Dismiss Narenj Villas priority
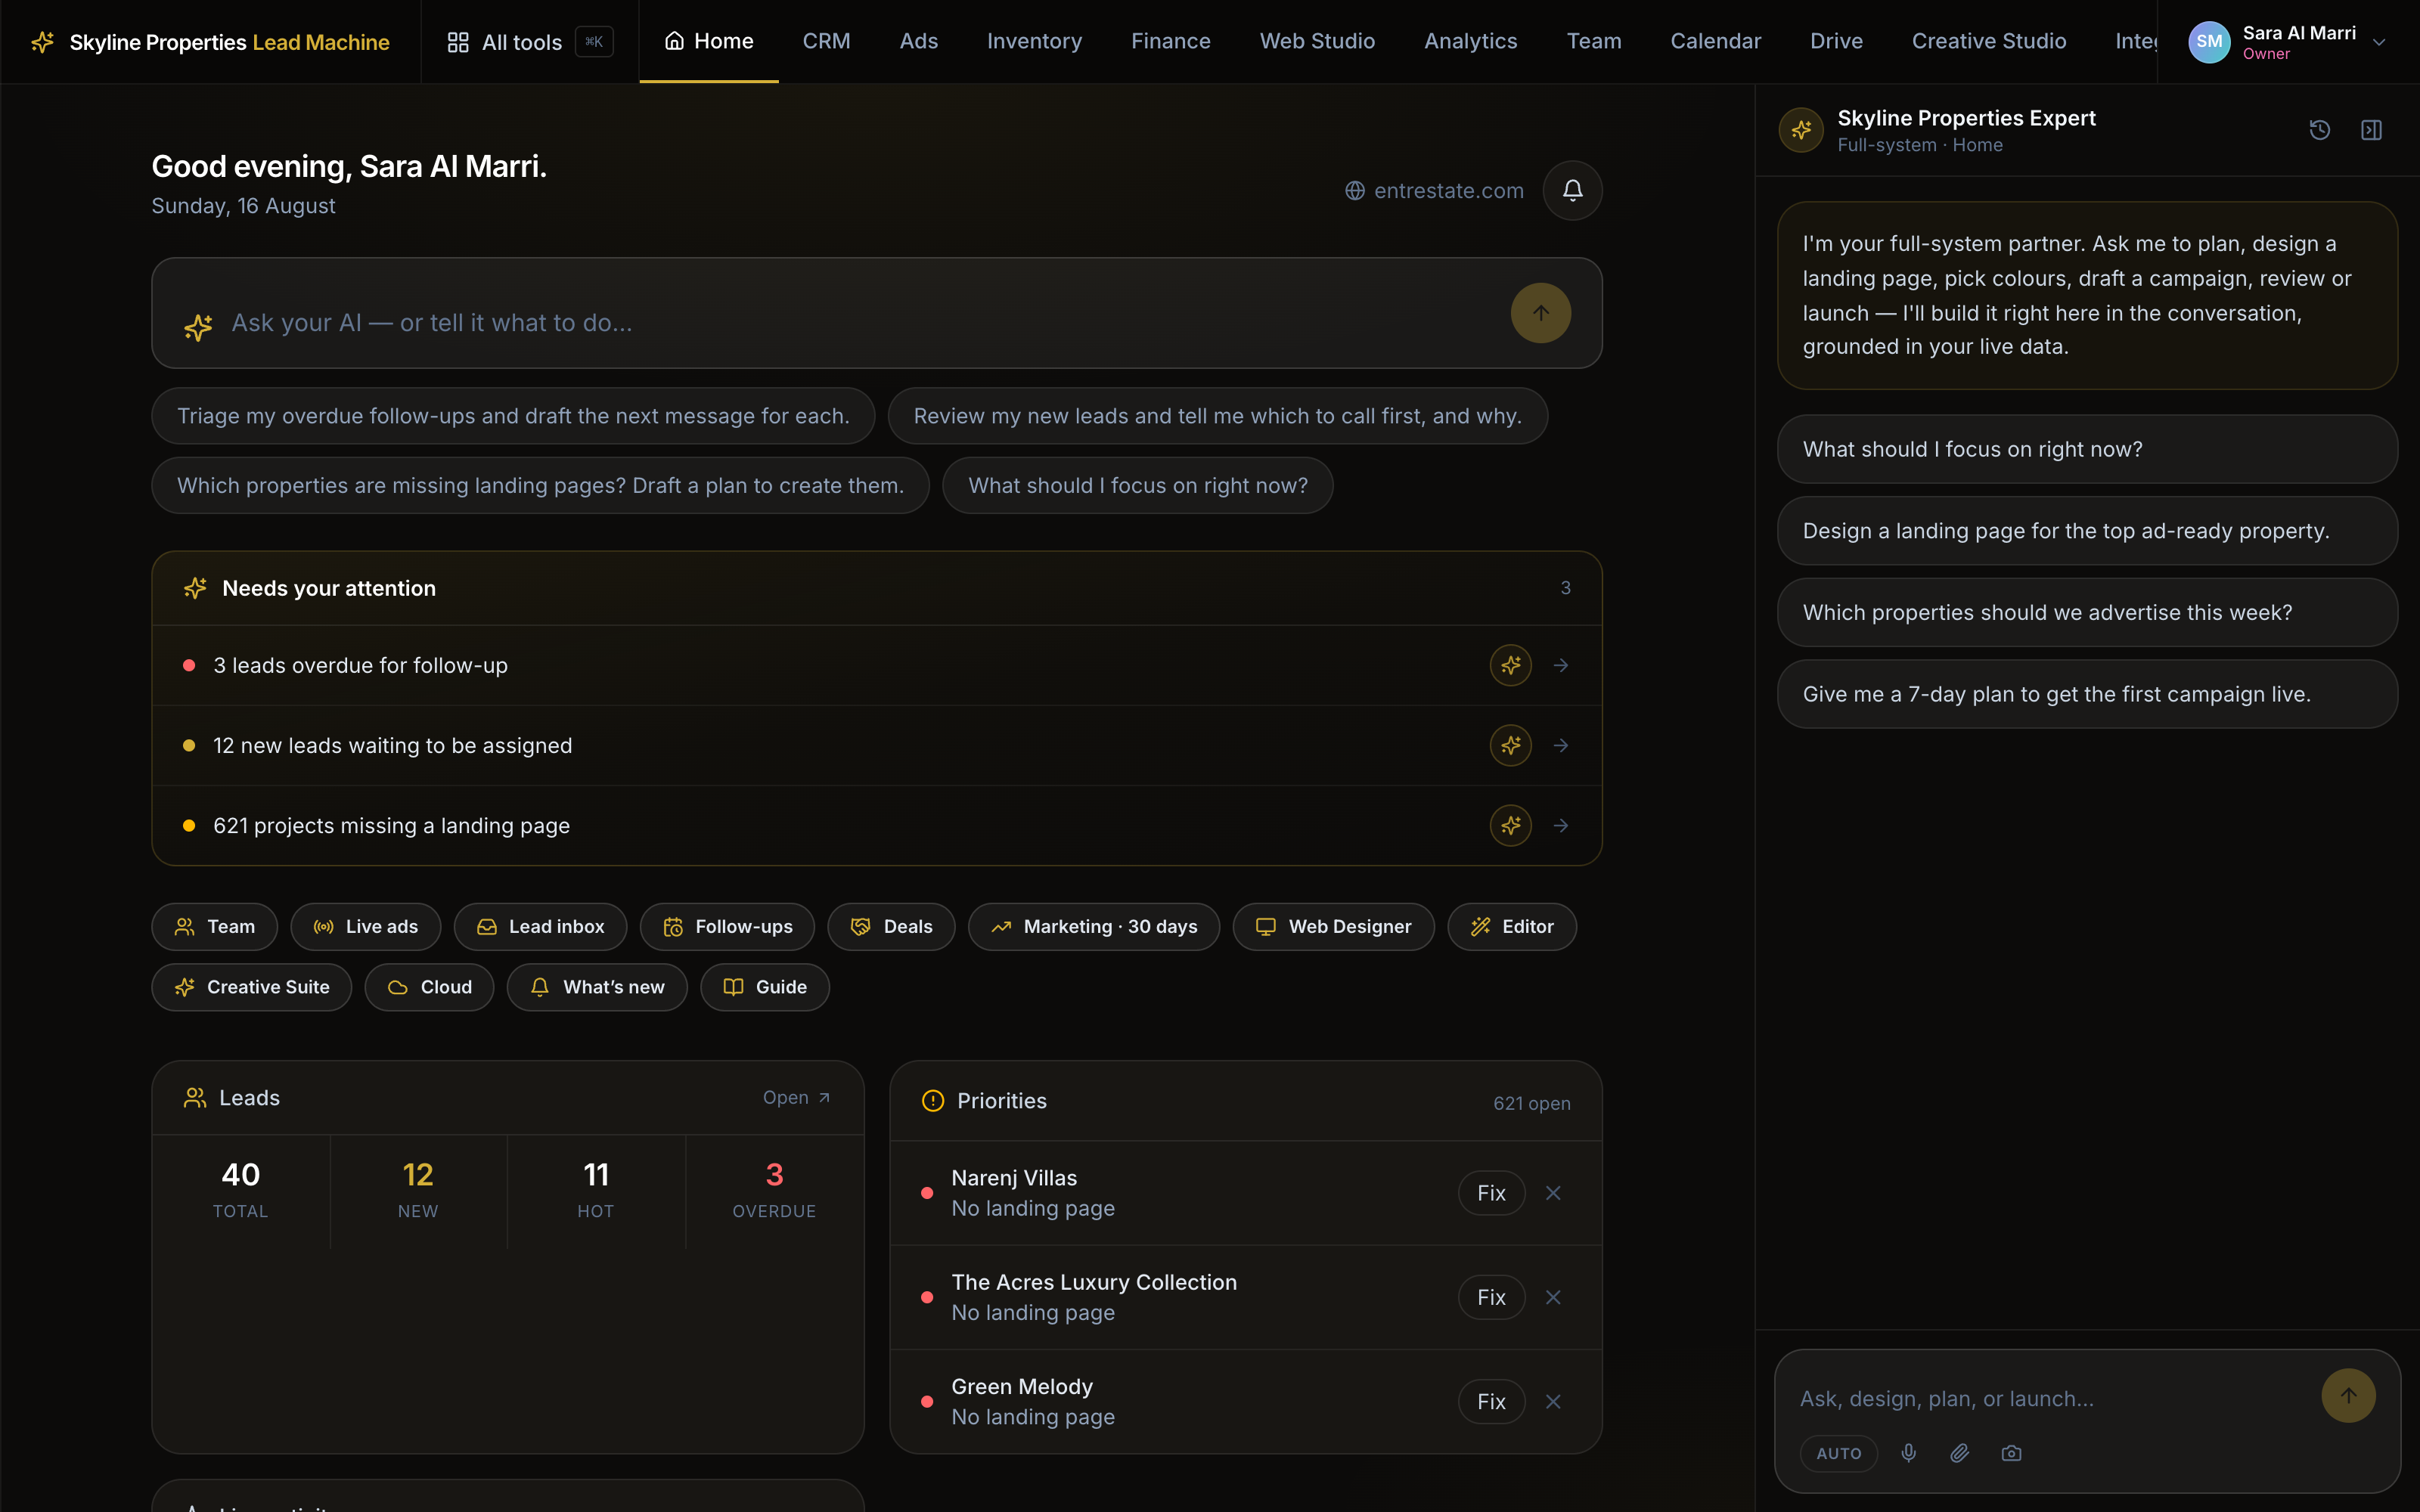This screenshot has height=1512, width=2420. point(1553,1193)
